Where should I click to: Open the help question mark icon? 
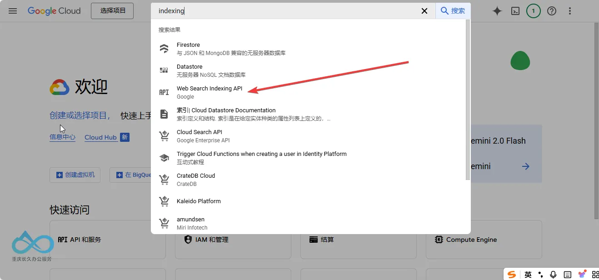[552, 11]
